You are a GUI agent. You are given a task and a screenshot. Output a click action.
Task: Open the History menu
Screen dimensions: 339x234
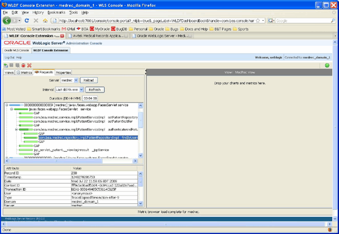pyautogui.click(x=38, y=12)
